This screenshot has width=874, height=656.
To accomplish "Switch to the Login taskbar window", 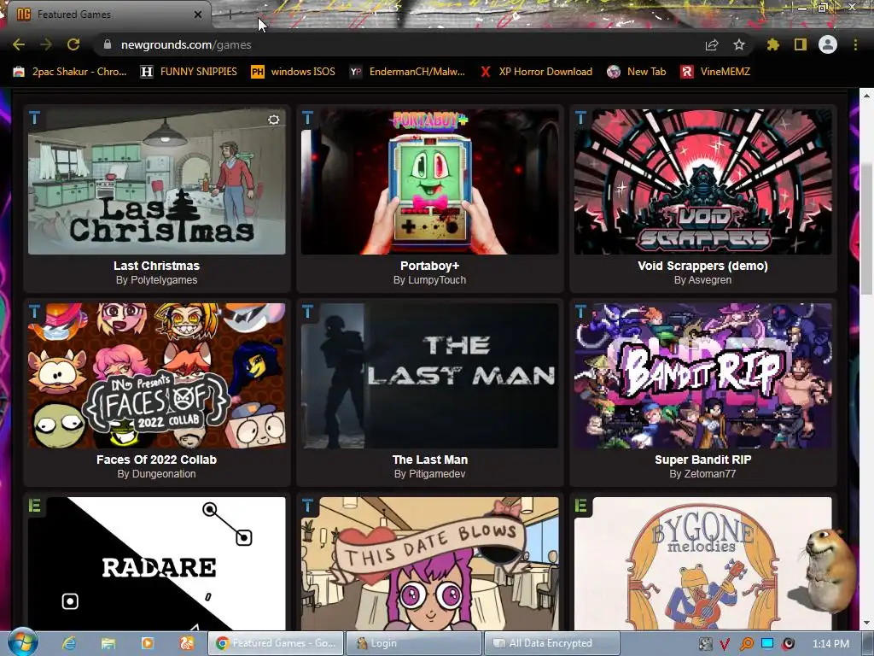I will click(x=414, y=644).
